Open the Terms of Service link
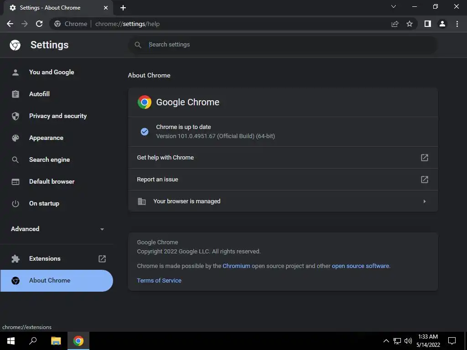The height and width of the screenshot is (350, 467). click(159, 281)
